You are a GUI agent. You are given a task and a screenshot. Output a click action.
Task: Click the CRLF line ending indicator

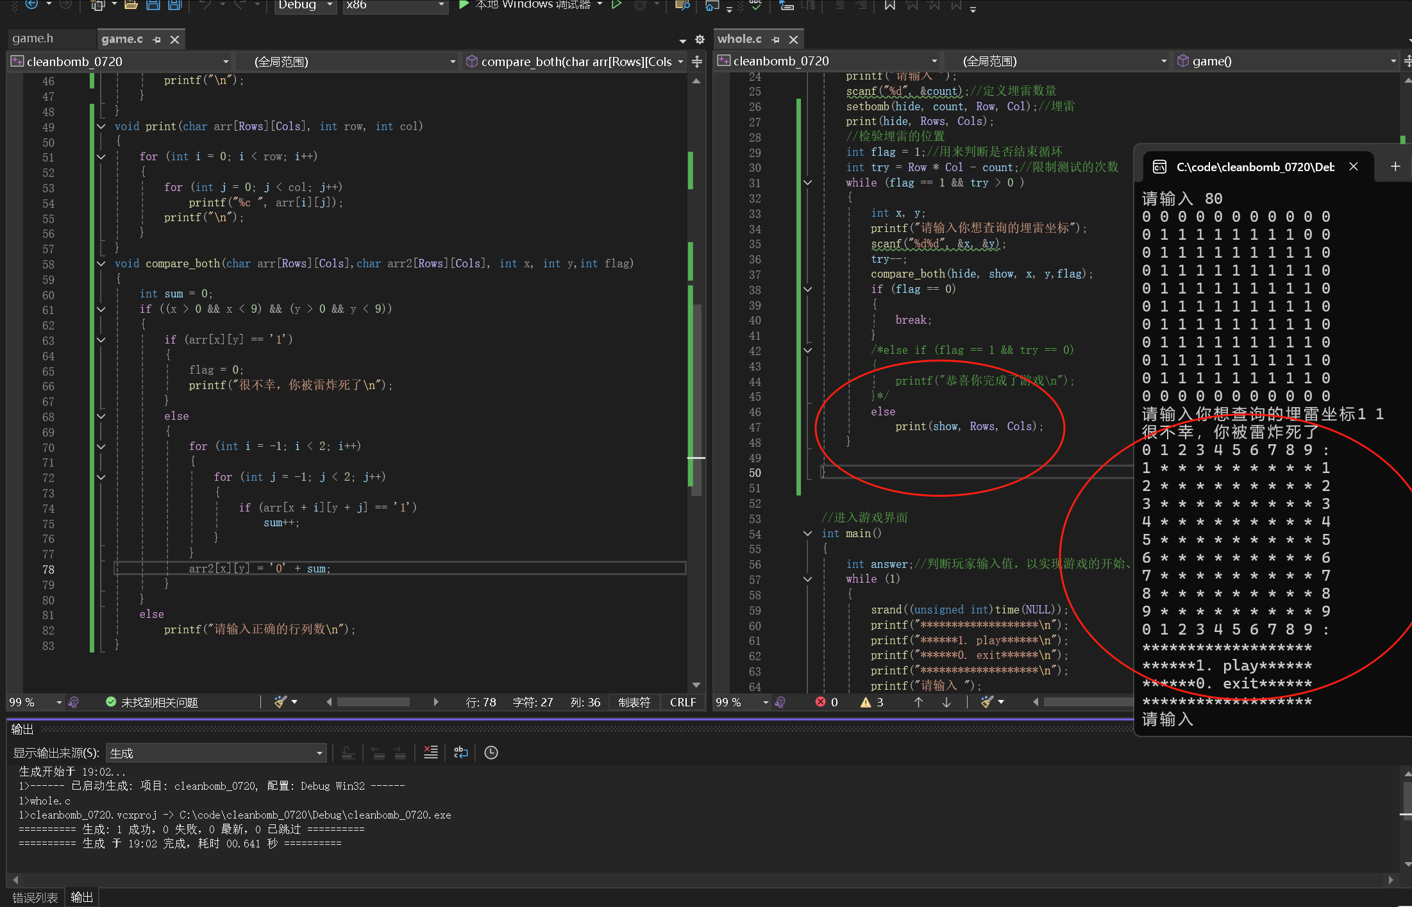tap(682, 702)
